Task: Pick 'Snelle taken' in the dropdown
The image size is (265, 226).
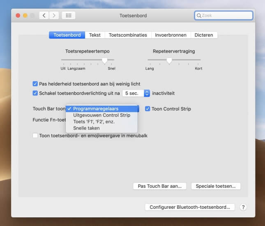Action: (x=86, y=128)
